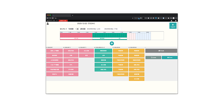Click the teal Done button
This screenshot has width=224, height=110.
170,57
